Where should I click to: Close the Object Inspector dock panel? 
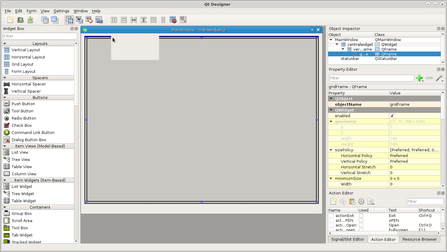[443, 29]
